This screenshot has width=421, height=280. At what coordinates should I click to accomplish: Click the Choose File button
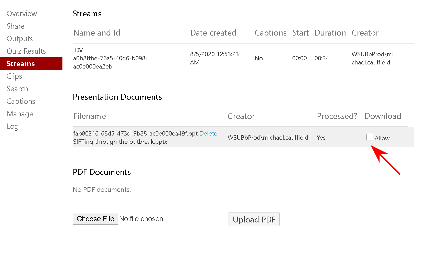(x=95, y=219)
